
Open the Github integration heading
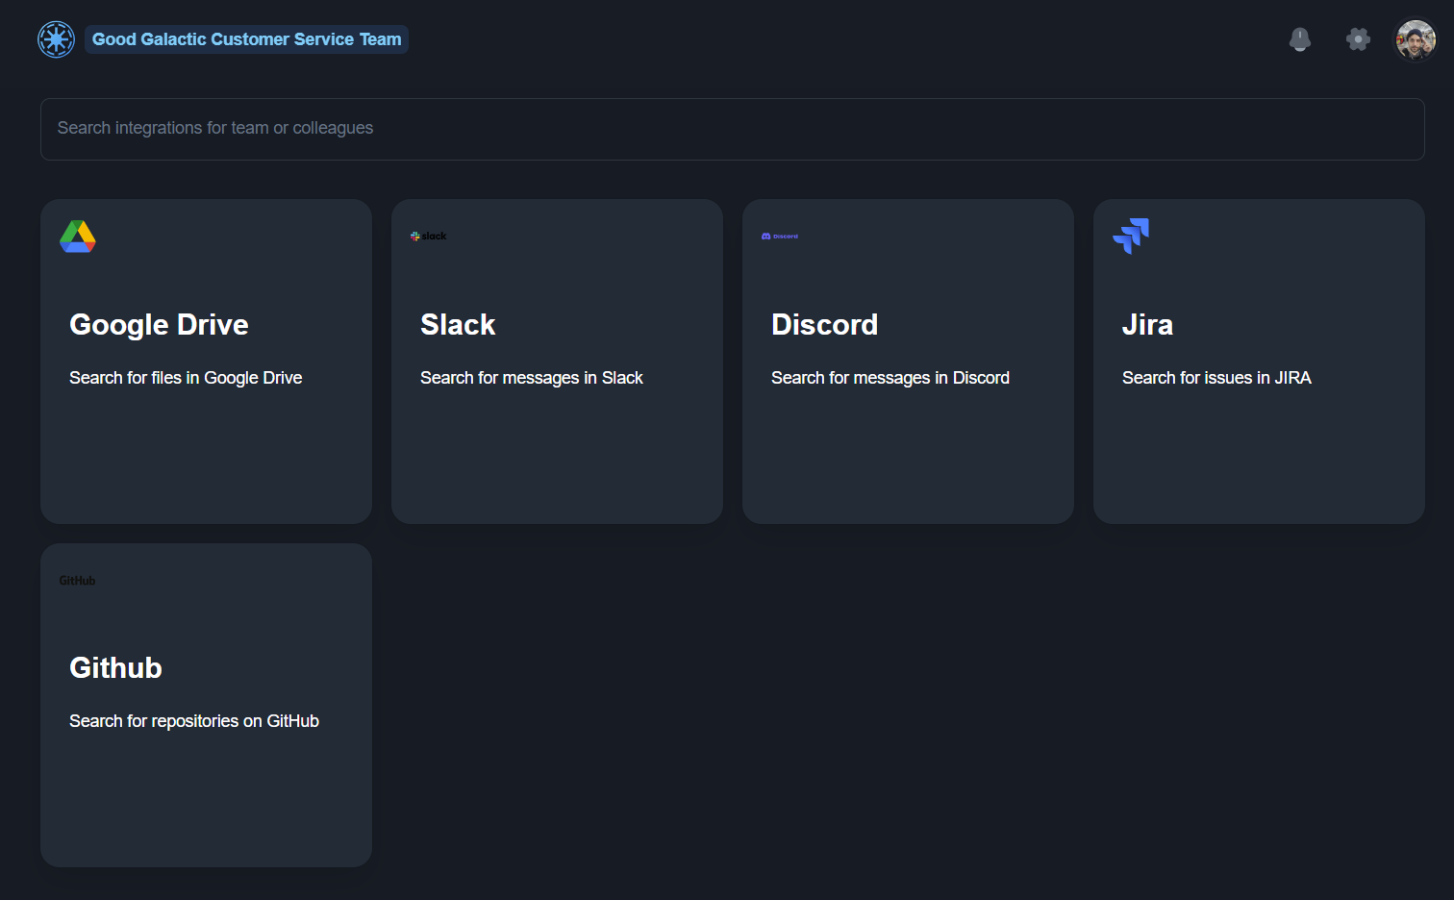(115, 668)
